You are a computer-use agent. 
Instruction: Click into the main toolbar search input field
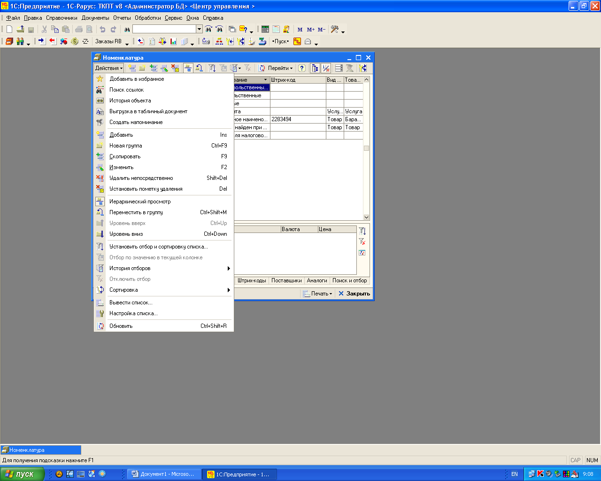pos(164,29)
